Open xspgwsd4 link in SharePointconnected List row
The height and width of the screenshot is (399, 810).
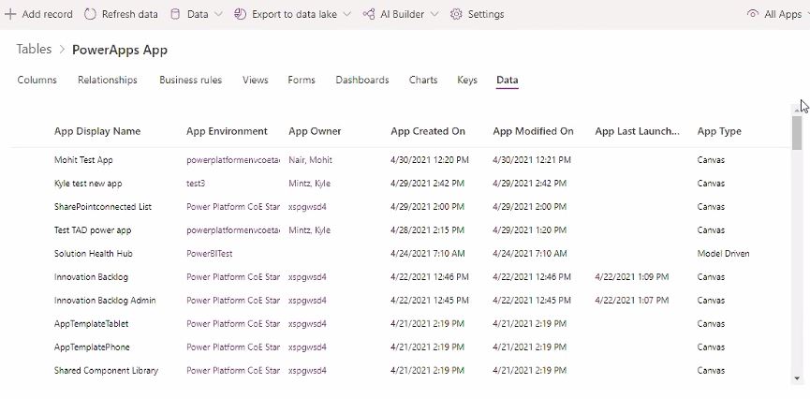point(307,207)
